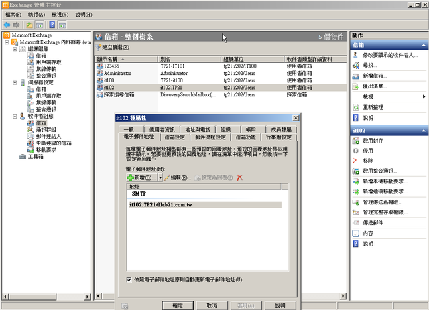The height and width of the screenshot is (310, 429).
Task: Click 新增本機移動要求 icon
Action: point(356,181)
